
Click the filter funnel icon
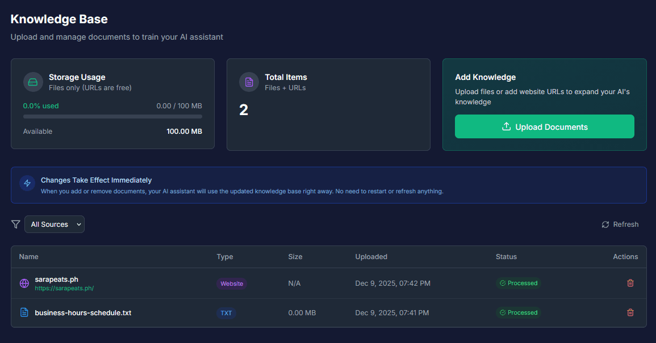[16, 225]
